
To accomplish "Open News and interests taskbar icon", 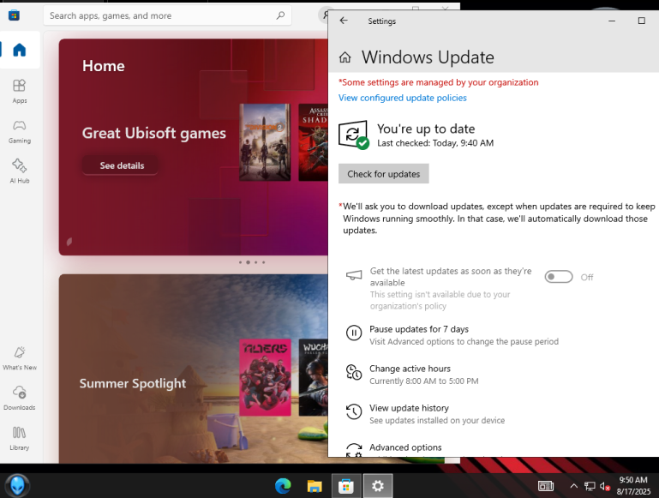I will point(546,486).
